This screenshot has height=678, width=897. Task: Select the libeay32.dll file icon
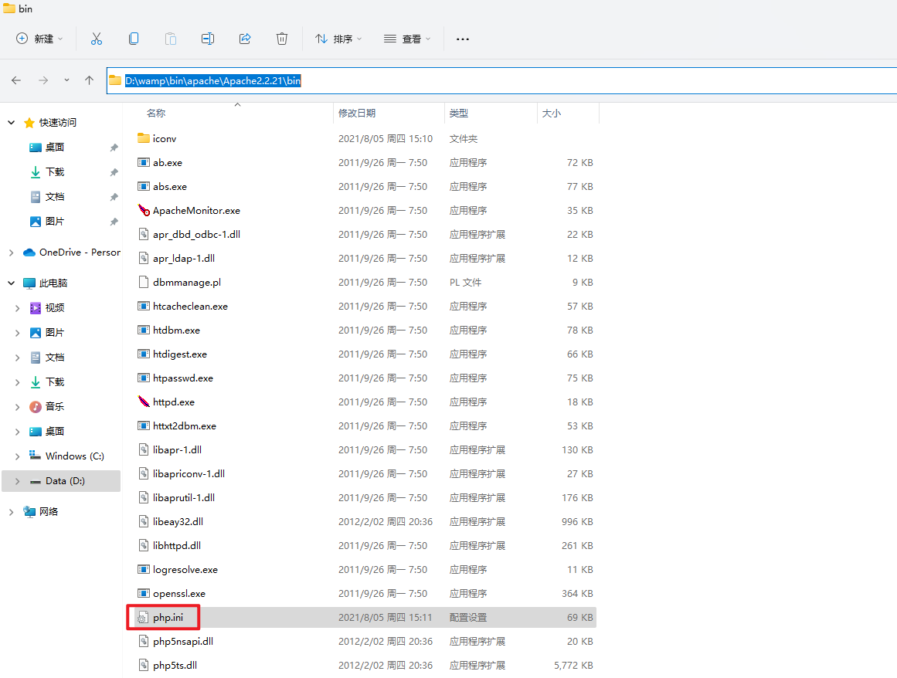(x=144, y=521)
